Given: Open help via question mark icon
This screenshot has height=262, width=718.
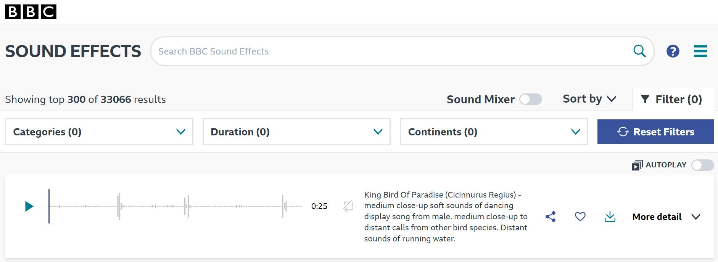Looking at the screenshot, I should coord(673,51).
